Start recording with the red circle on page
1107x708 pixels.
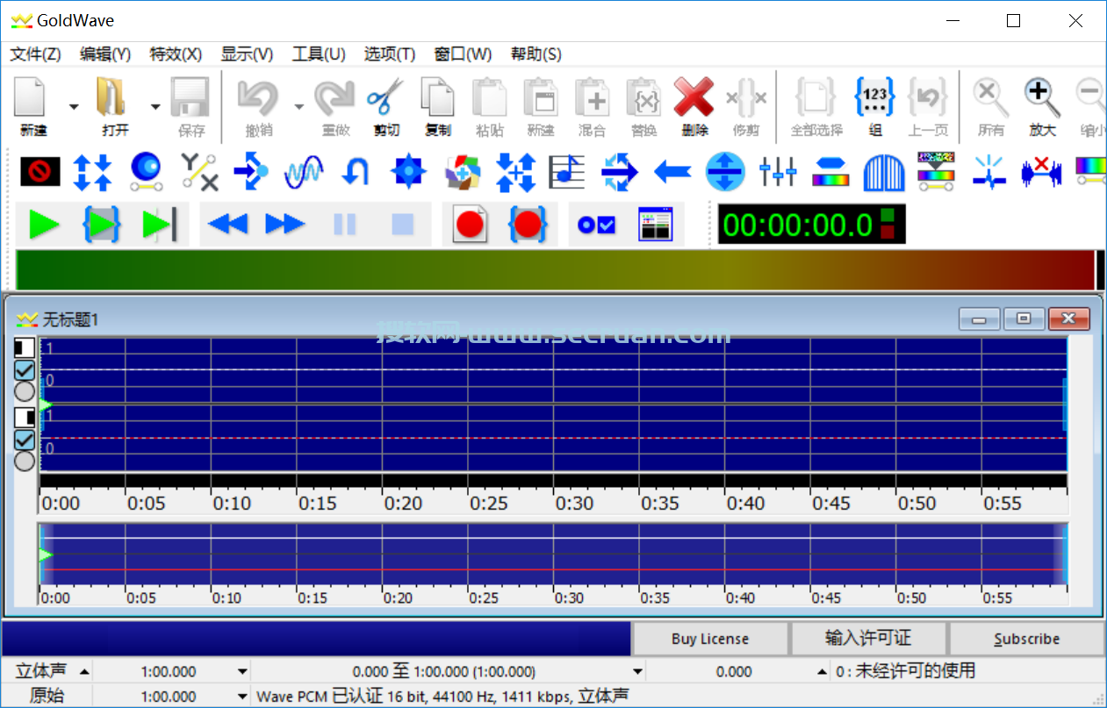pos(470,225)
